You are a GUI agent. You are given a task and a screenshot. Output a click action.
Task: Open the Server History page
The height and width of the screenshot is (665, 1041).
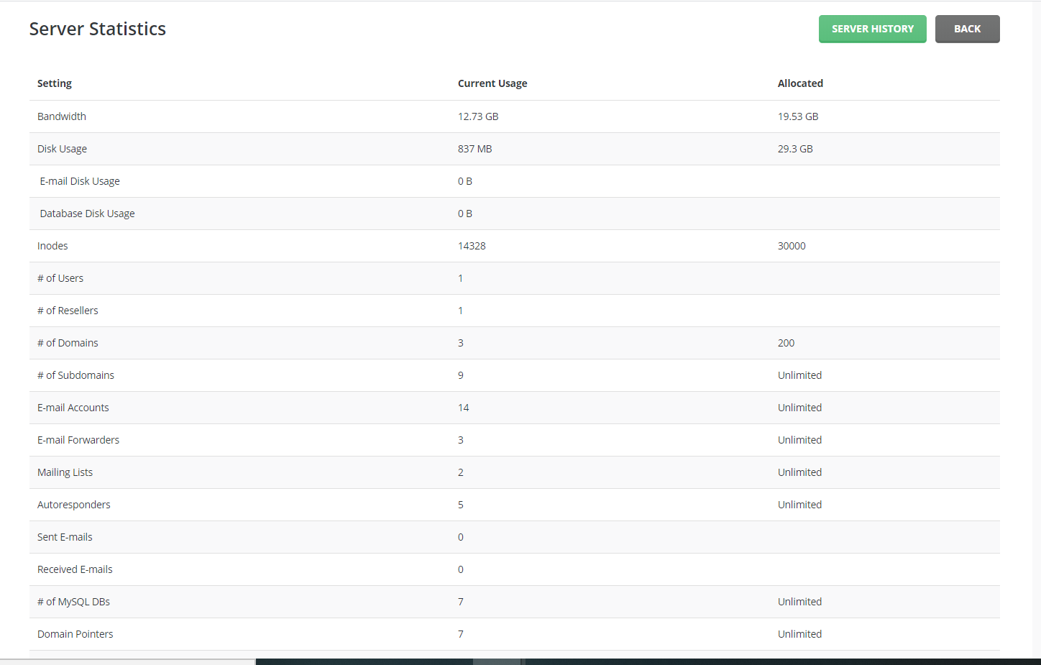click(872, 29)
